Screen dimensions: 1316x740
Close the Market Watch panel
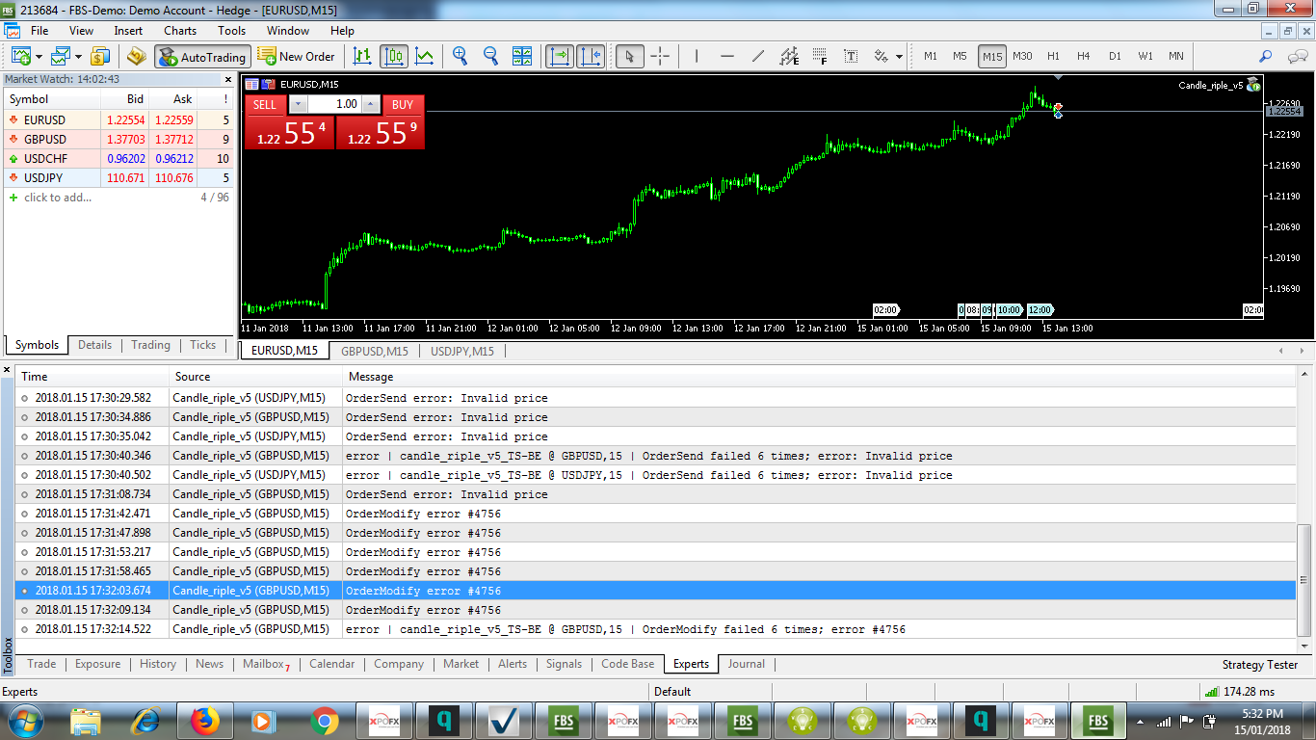point(228,79)
